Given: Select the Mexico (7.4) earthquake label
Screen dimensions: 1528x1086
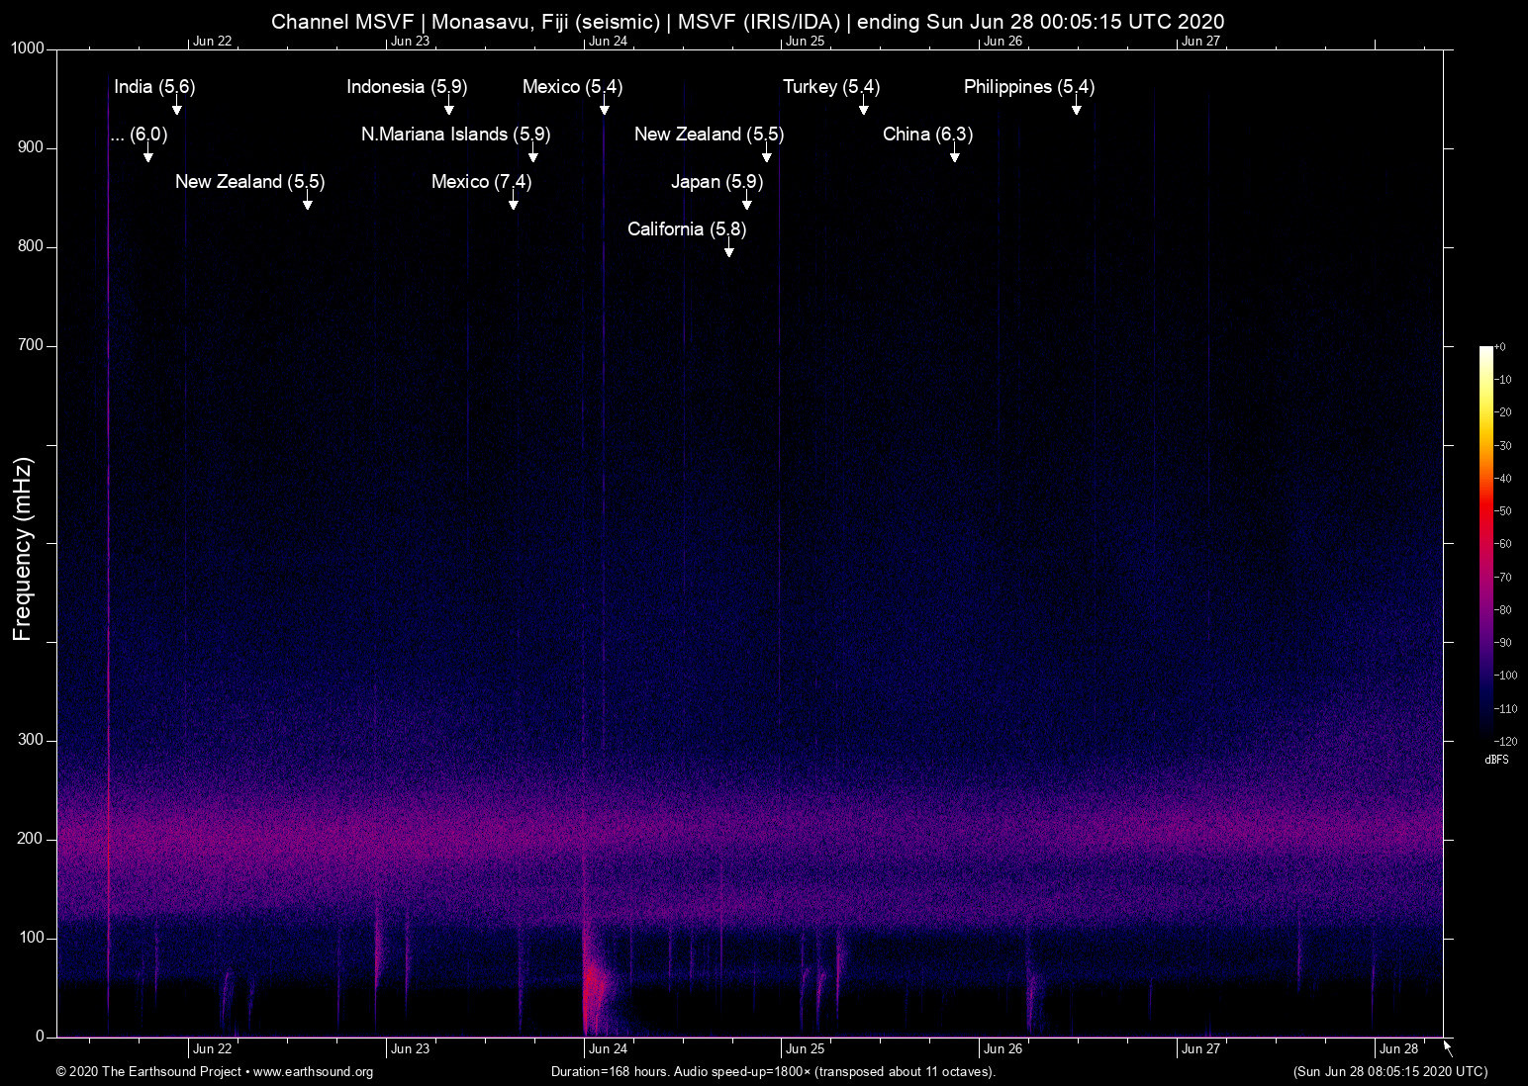Looking at the screenshot, I should tap(481, 182).
